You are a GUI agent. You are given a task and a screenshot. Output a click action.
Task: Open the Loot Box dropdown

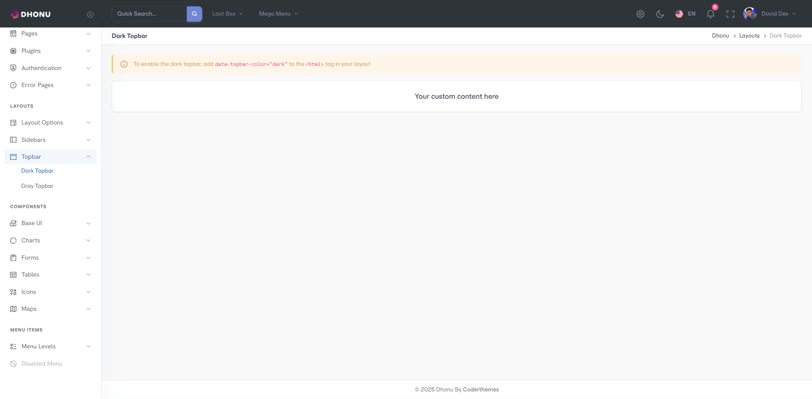tap(227, 14)
